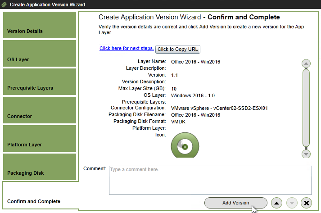Click the green disc layer icon

coord(185,145)
